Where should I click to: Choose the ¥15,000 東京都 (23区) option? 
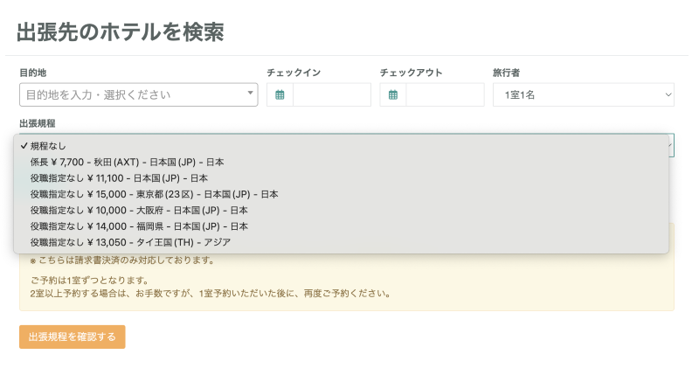341,194
